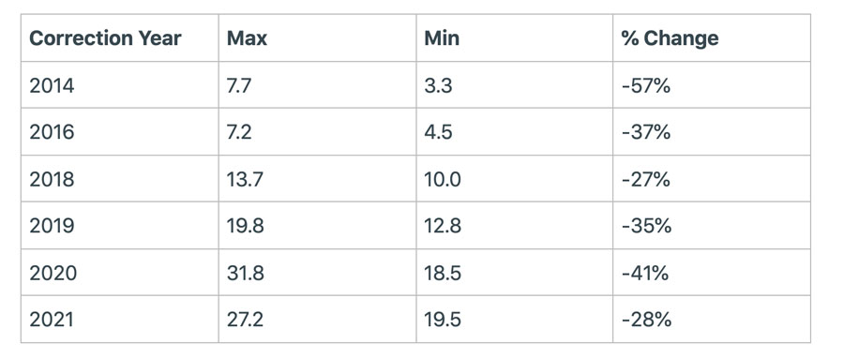This screenshot has width=844, height=358.
Task: Click the Min column header
Action: click(442, 38)
